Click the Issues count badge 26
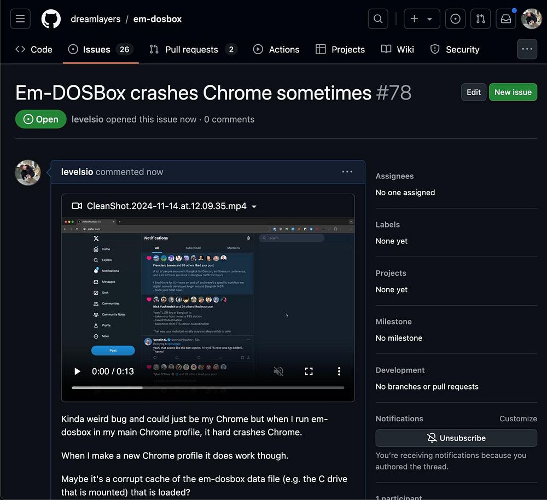547x500 pixels. point(125,50)
